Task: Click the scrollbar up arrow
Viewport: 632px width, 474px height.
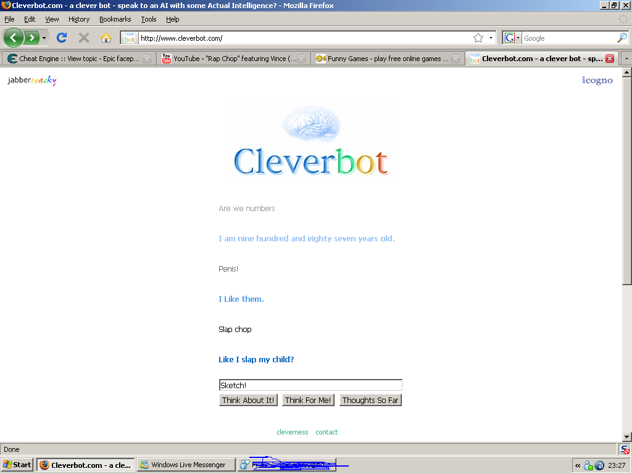Action: 627,73
